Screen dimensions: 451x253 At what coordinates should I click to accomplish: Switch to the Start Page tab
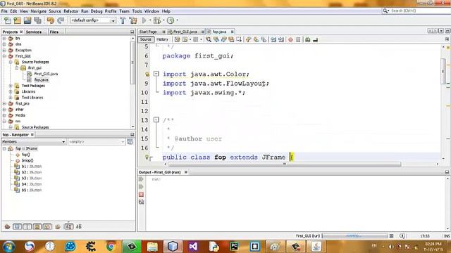coord(148,32)
